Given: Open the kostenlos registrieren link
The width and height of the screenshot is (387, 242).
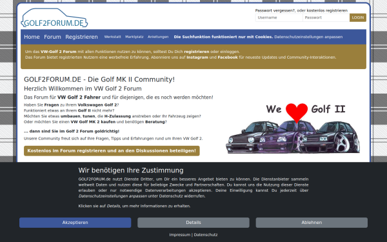Looking at the screenshot, I should (327, 10).
